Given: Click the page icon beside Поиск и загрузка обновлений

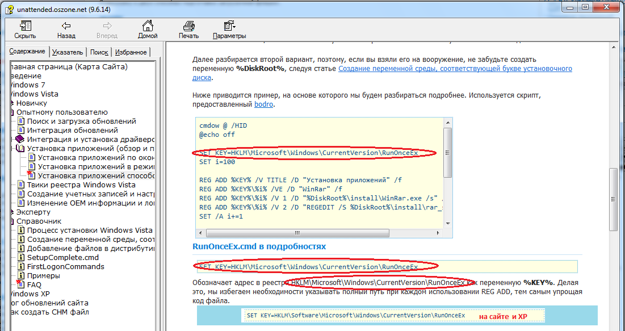Looking at the screenshot, I should click(20, 121).
